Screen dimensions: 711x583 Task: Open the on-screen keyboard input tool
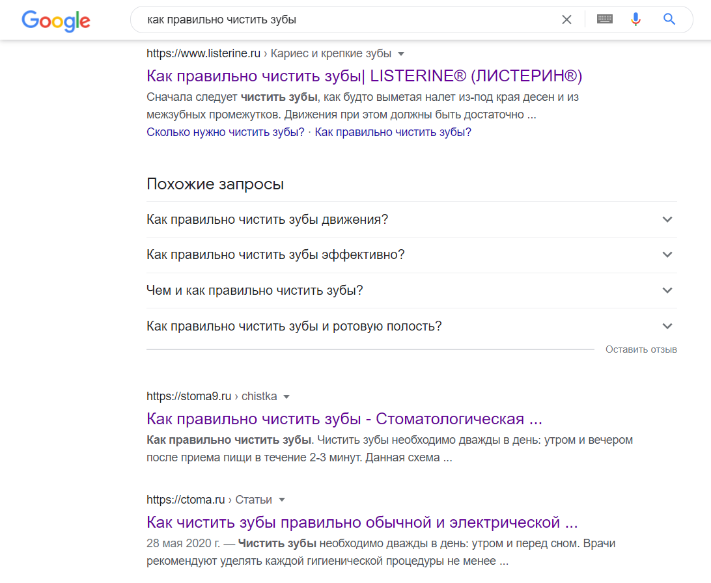point(605,20)
